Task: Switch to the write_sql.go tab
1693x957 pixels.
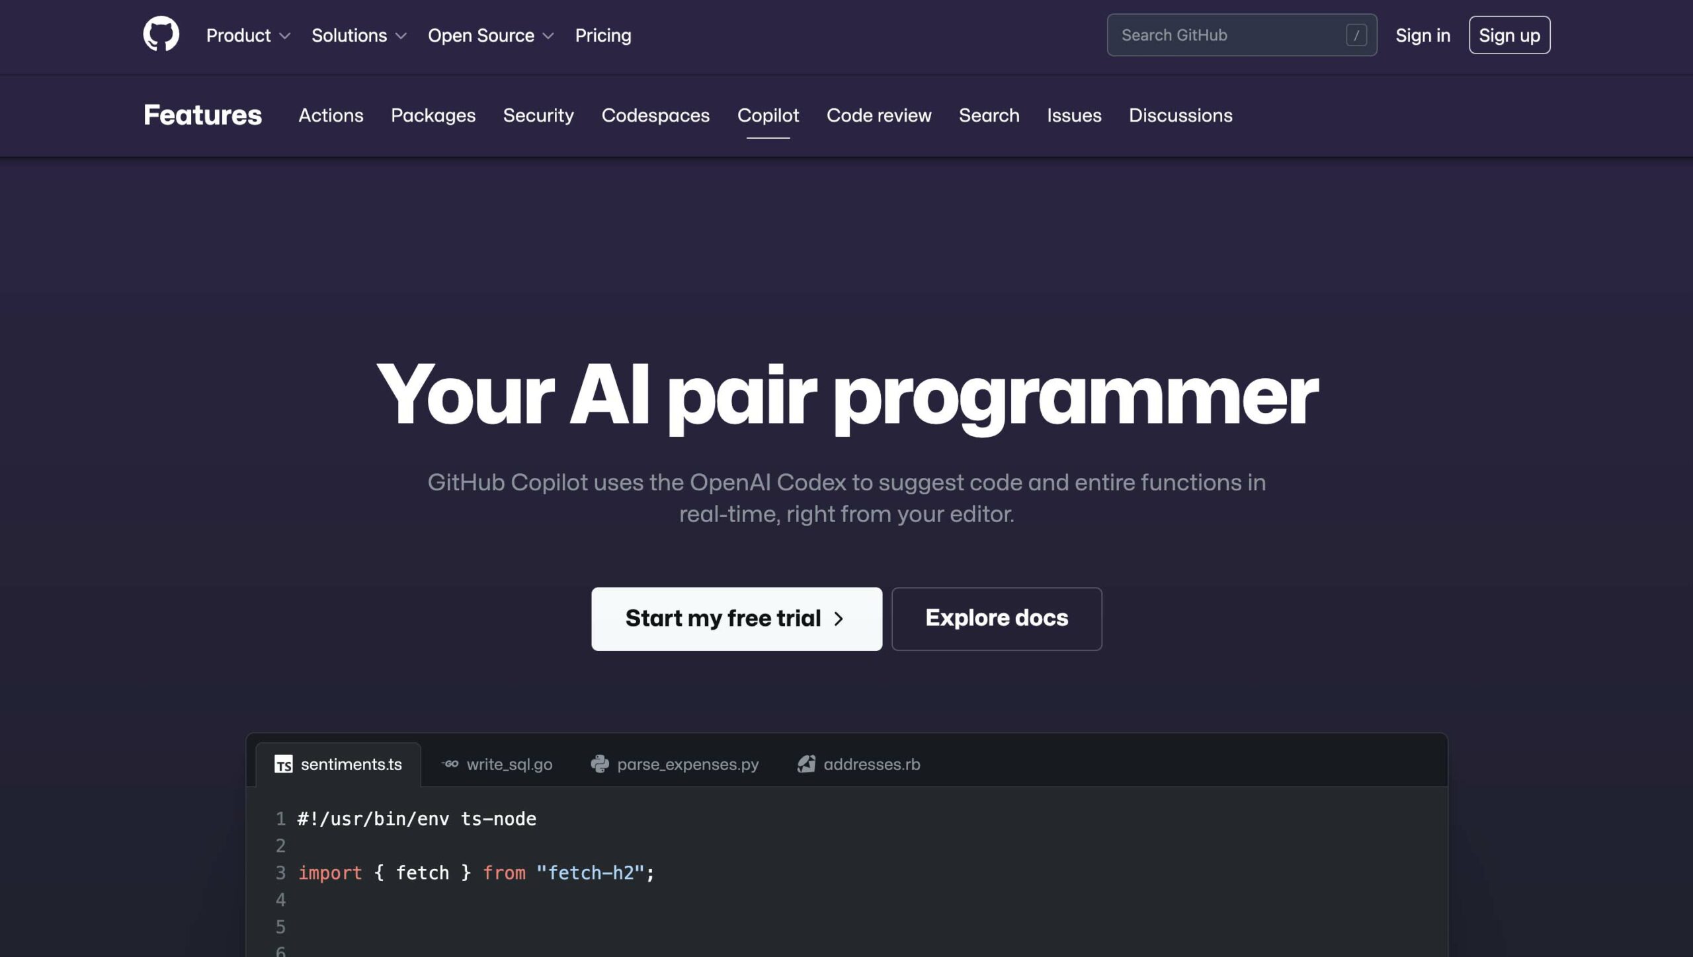Action: (x=509, y=763)
